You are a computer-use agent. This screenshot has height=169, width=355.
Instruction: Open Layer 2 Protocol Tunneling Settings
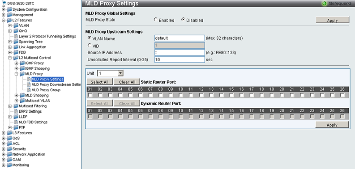tap(47, 36)
